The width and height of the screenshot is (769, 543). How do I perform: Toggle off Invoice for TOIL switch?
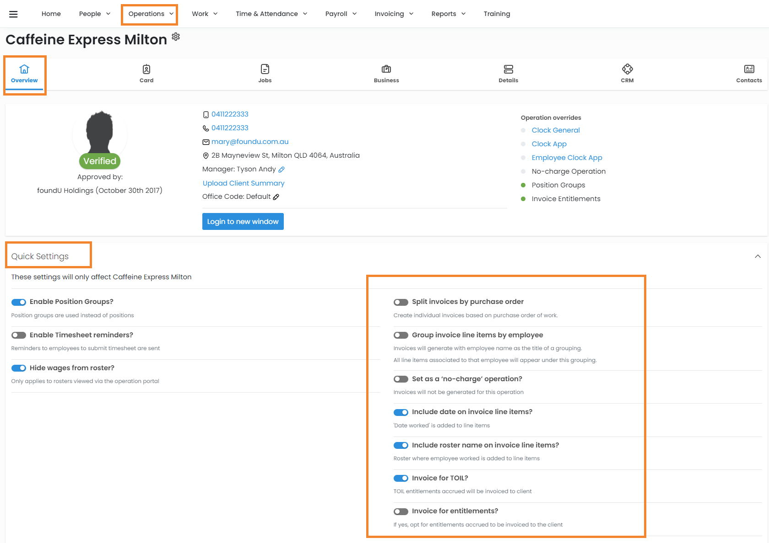tap(401, 479)
